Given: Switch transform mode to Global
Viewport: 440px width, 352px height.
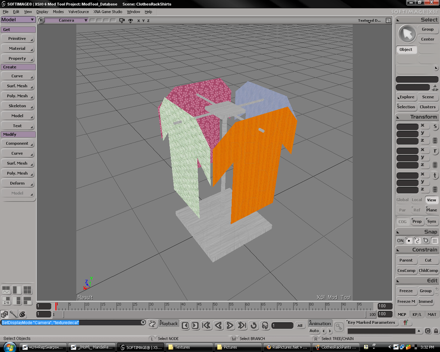Looking at the screenshot, I should pos(402,199).
